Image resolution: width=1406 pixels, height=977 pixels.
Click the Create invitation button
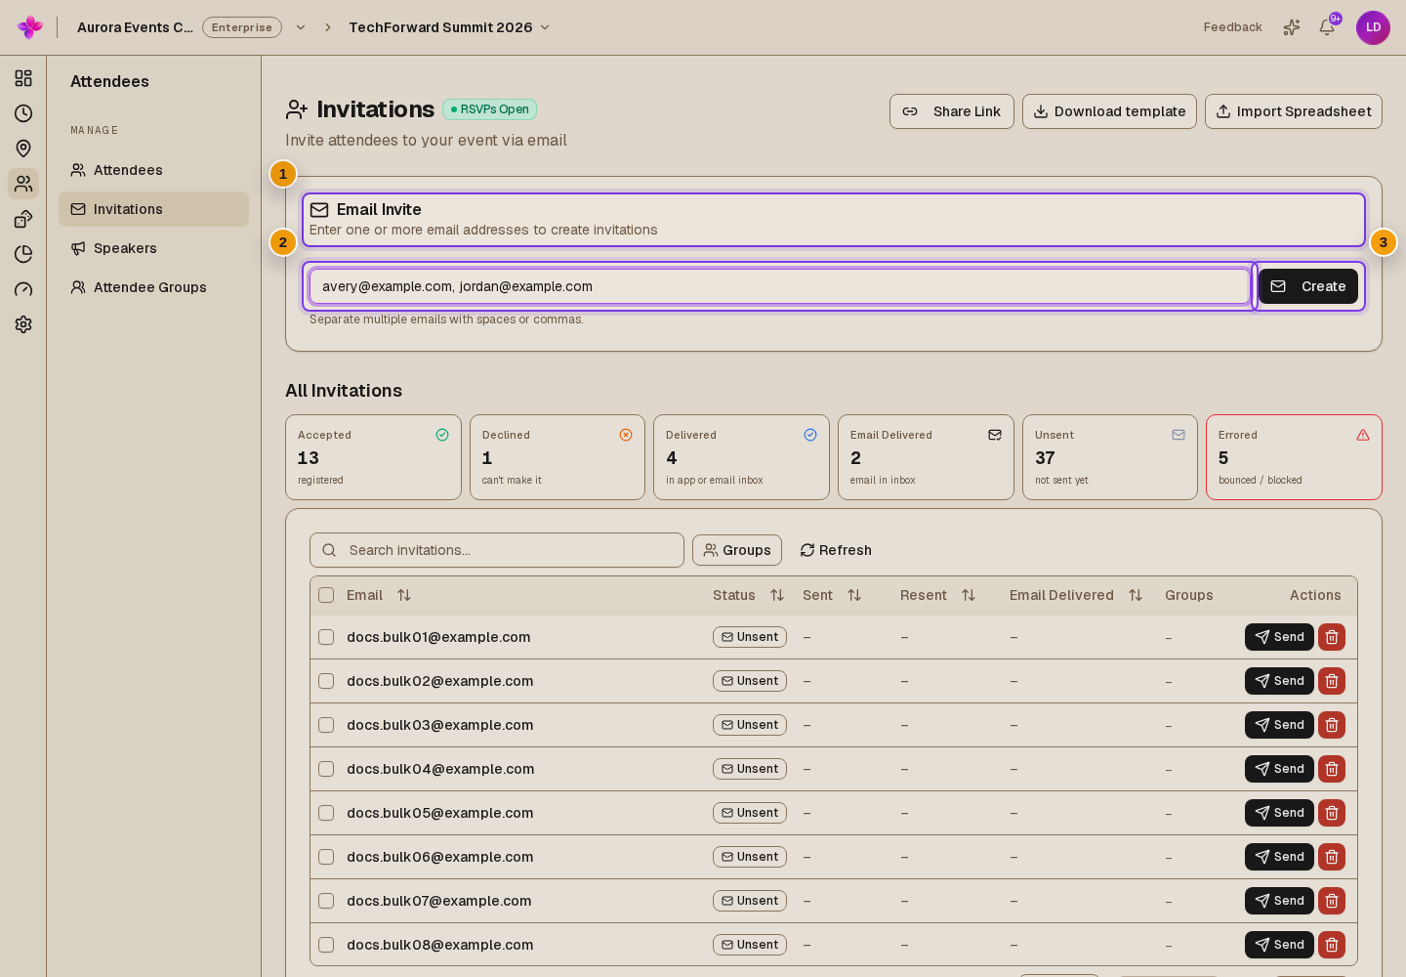pos(1308,286)
